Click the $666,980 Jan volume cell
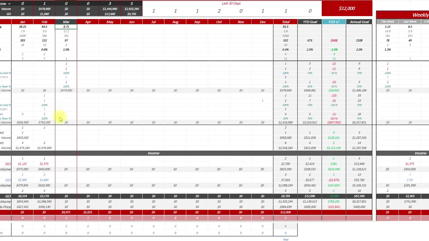This screenshot has width=429, height=241. click(x=22, y=123)
